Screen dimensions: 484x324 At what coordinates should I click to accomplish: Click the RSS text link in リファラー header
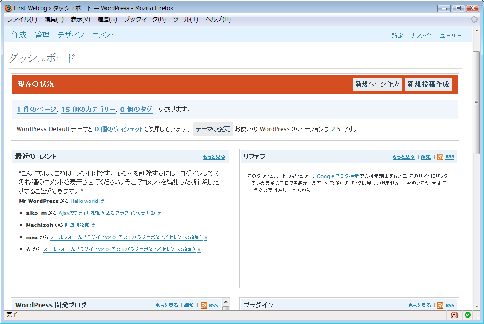pyautogui.click(x=450, y=157)
